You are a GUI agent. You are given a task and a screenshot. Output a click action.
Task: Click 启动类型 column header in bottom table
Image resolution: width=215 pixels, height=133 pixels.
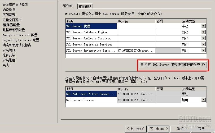click(x=194, y=89)
